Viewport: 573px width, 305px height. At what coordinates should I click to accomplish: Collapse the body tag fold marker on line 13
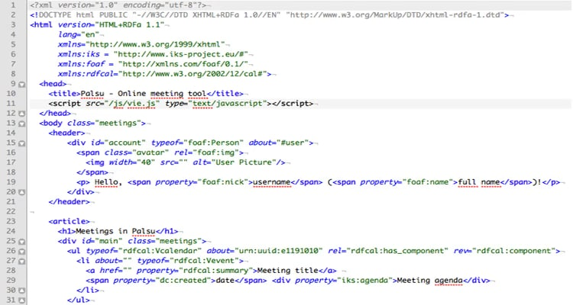click(22, 124)
